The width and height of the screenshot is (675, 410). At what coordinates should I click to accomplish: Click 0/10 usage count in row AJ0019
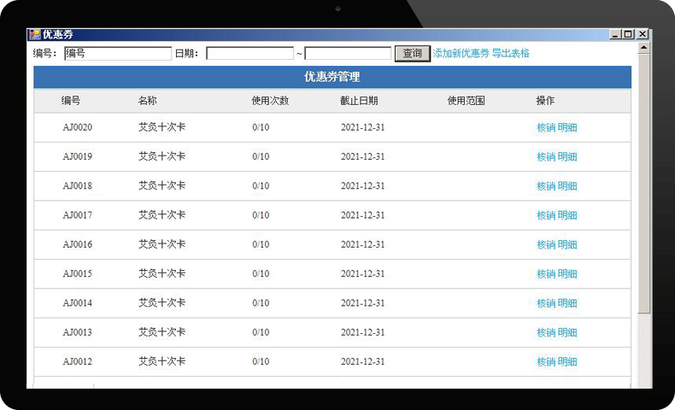click(261, 156)
